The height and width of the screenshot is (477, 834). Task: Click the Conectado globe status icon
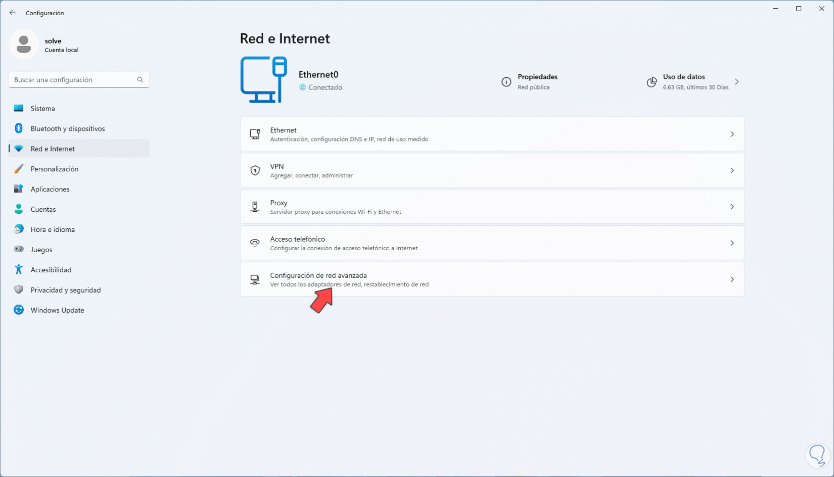point(302,87)
